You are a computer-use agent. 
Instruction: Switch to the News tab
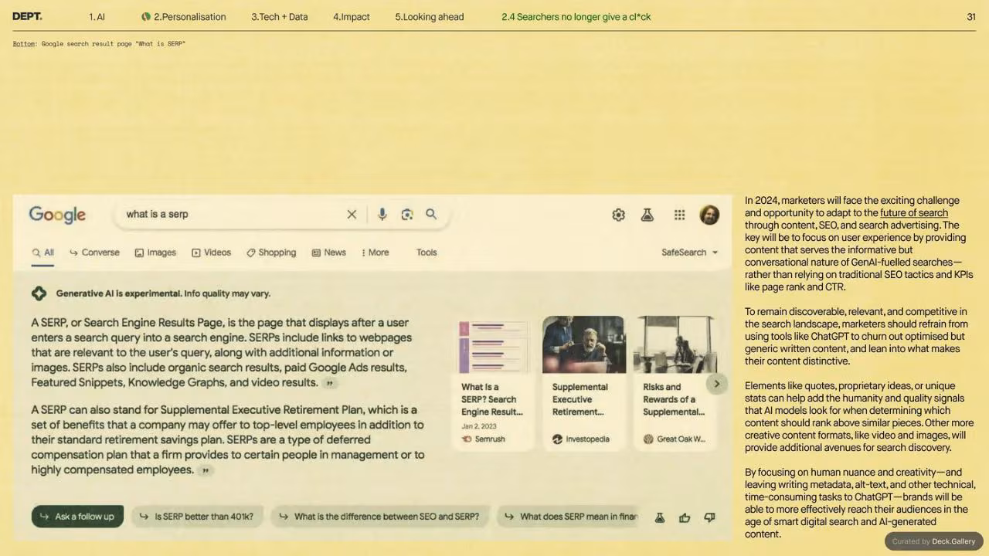coord(328,253)
